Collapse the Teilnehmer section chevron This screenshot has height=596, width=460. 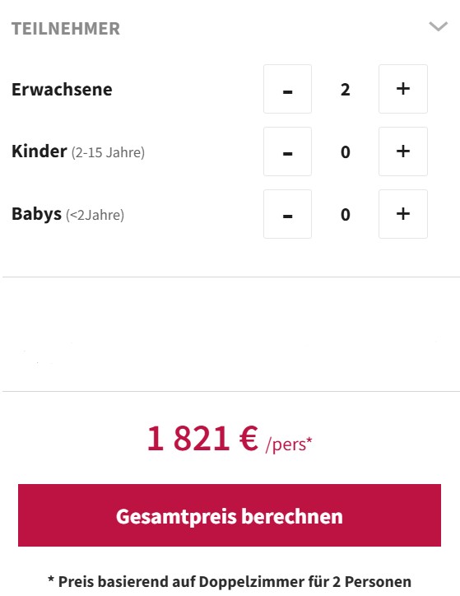pyautogui.click(x=438, y=26)
